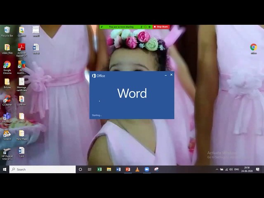264x198 pixels.
Task: Close the Word splash screen
Action: (x=172, y=75)
